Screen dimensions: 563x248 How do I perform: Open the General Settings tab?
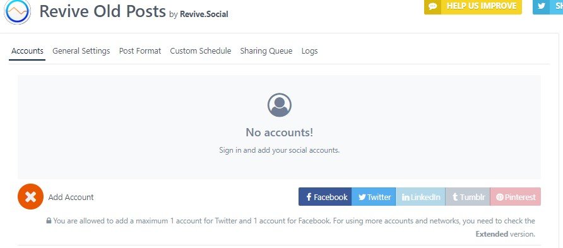81,51
